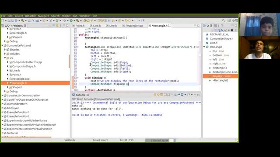
Task: Click the C/C++ perspective button
Action: (x=236, y=20)
